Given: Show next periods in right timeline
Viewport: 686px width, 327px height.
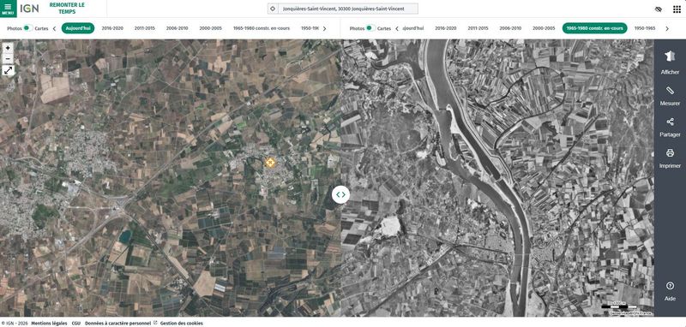Looking at the screenshot, I should 667,28.
